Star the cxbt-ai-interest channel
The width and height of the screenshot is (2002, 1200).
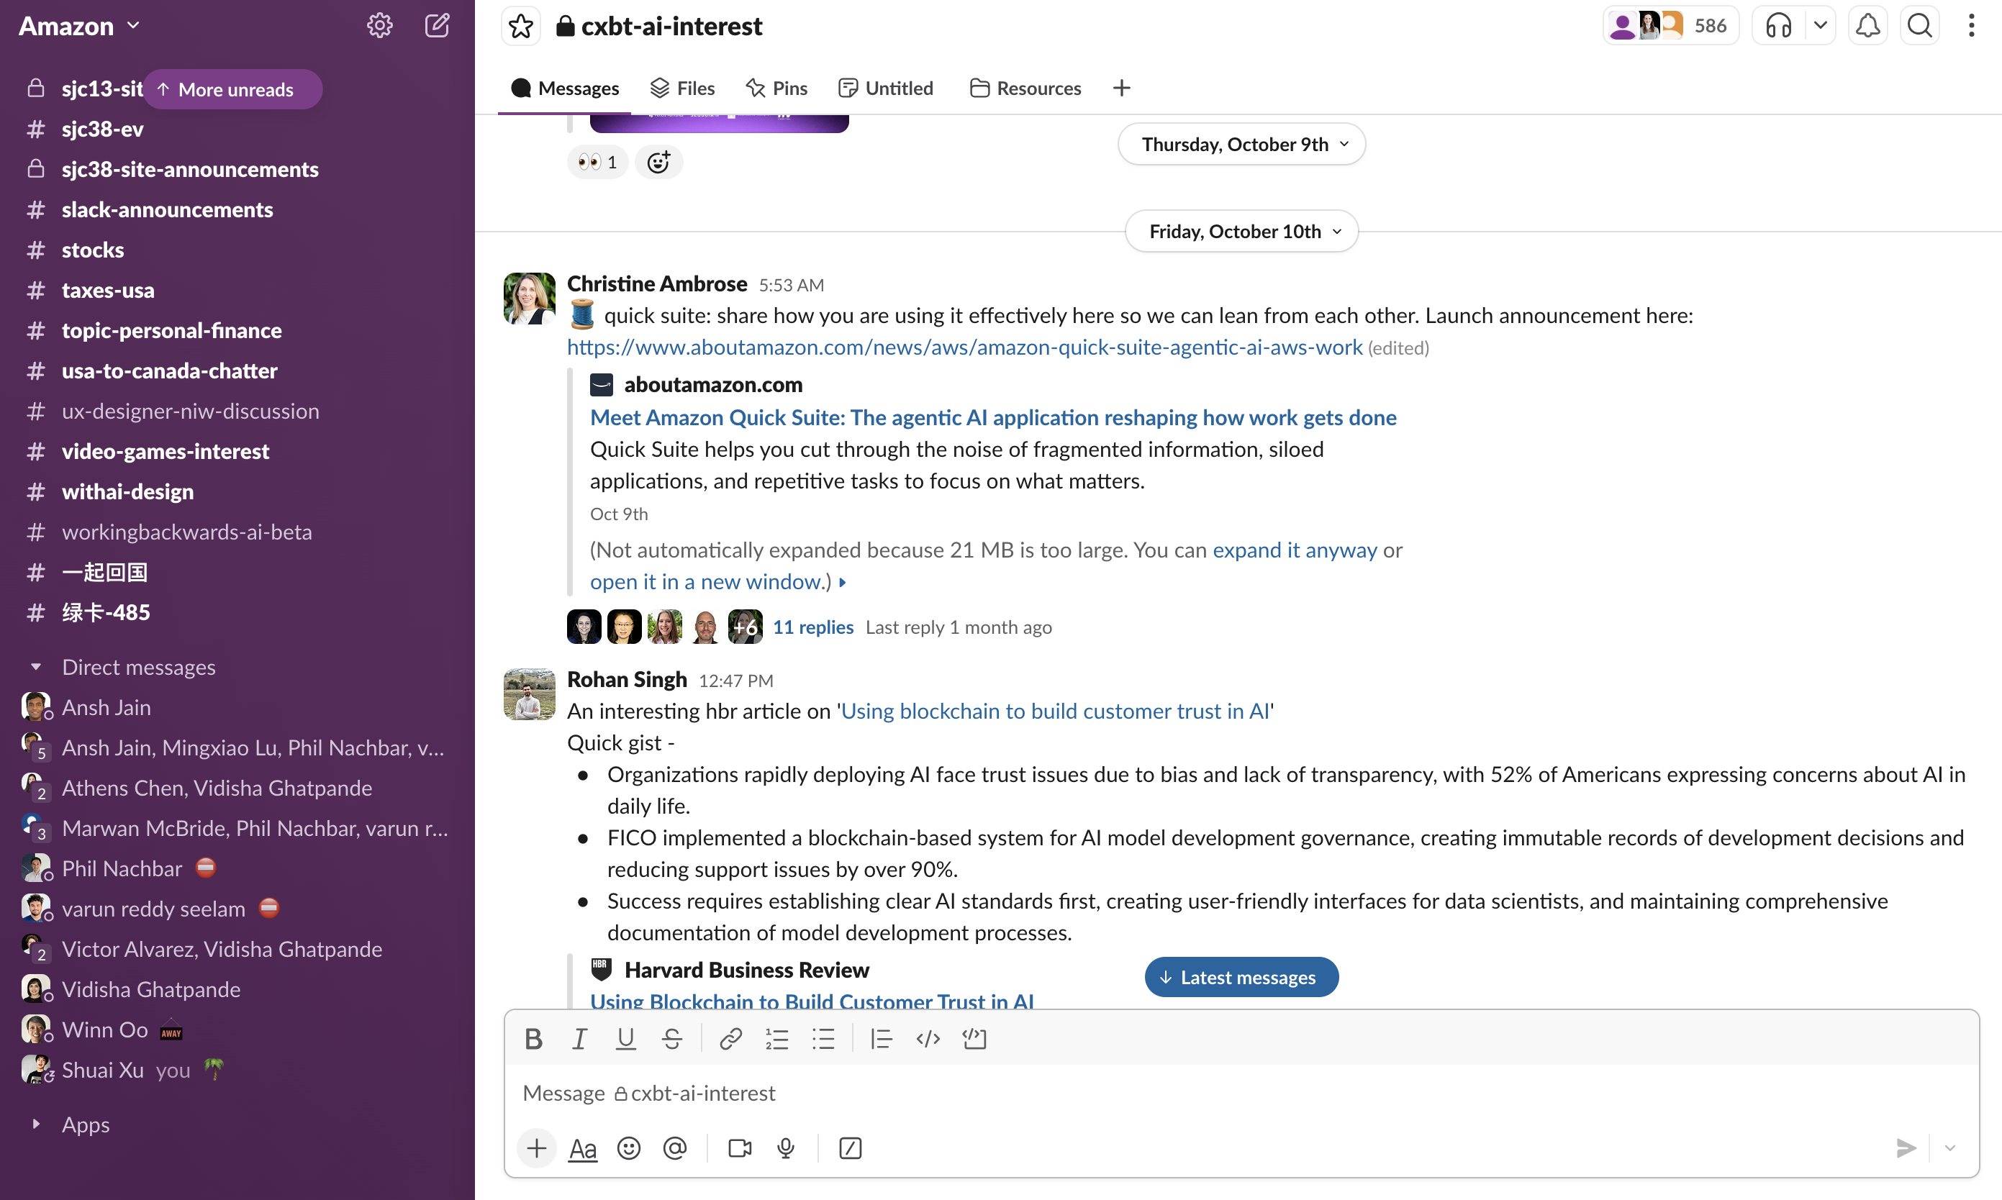tap(521, 26)
